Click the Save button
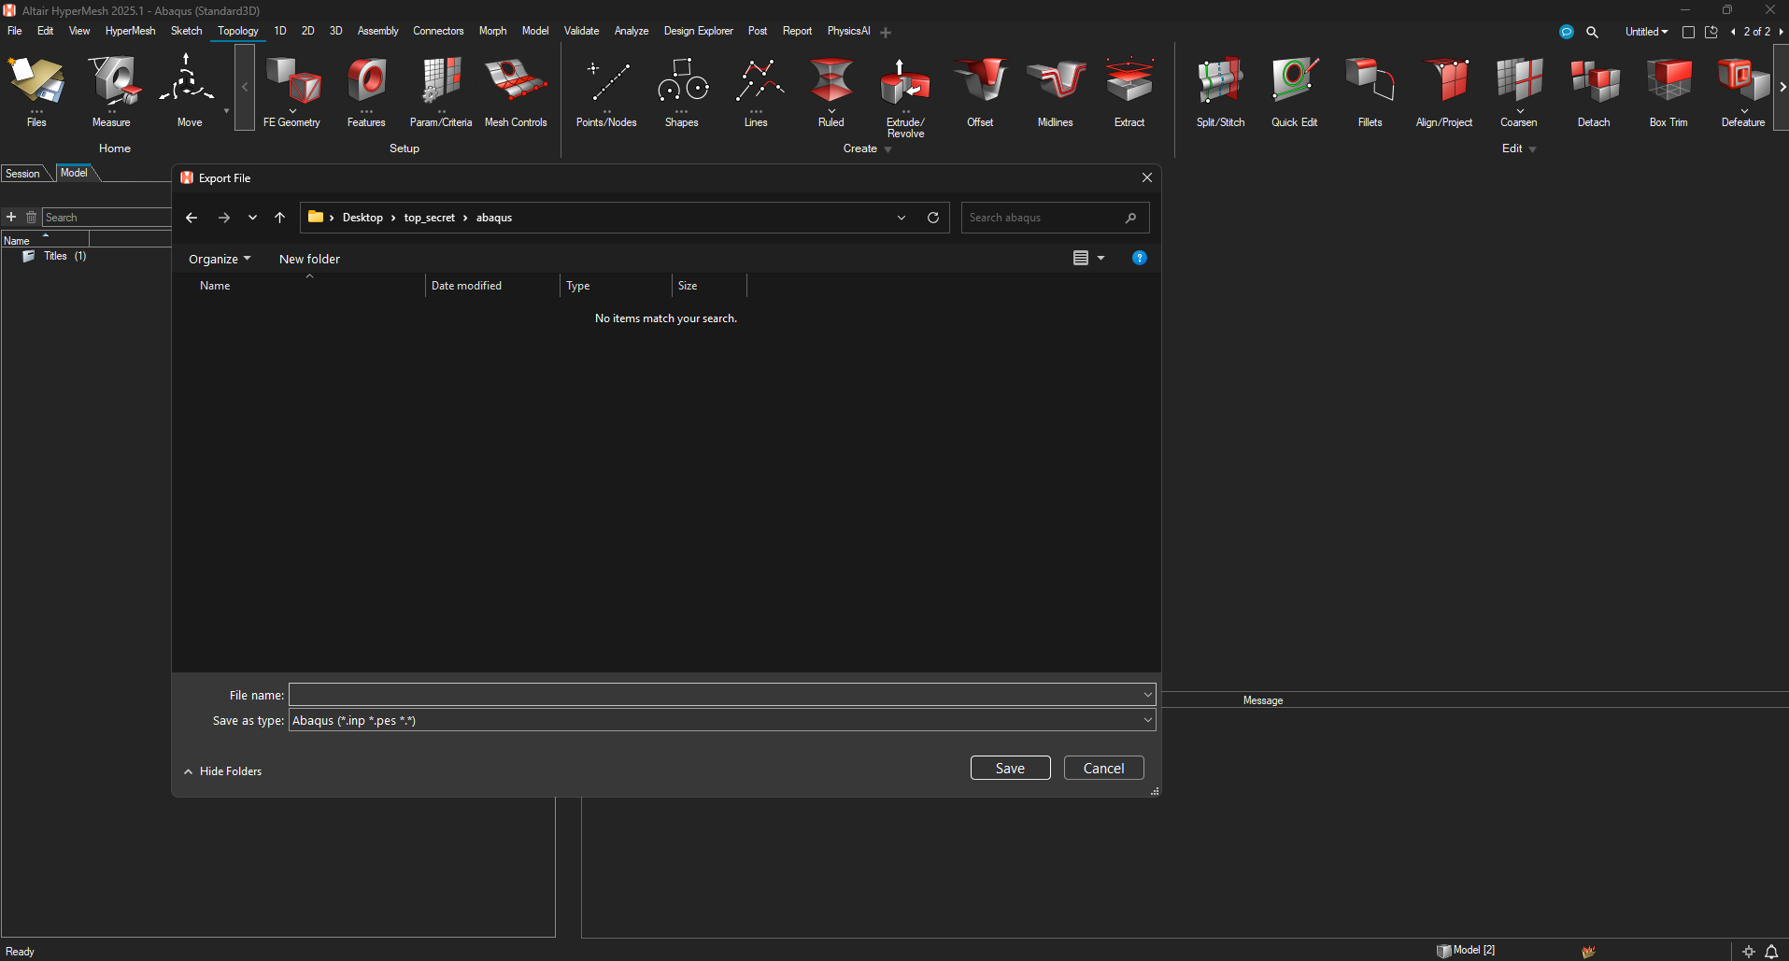 tap(1010, 768)
